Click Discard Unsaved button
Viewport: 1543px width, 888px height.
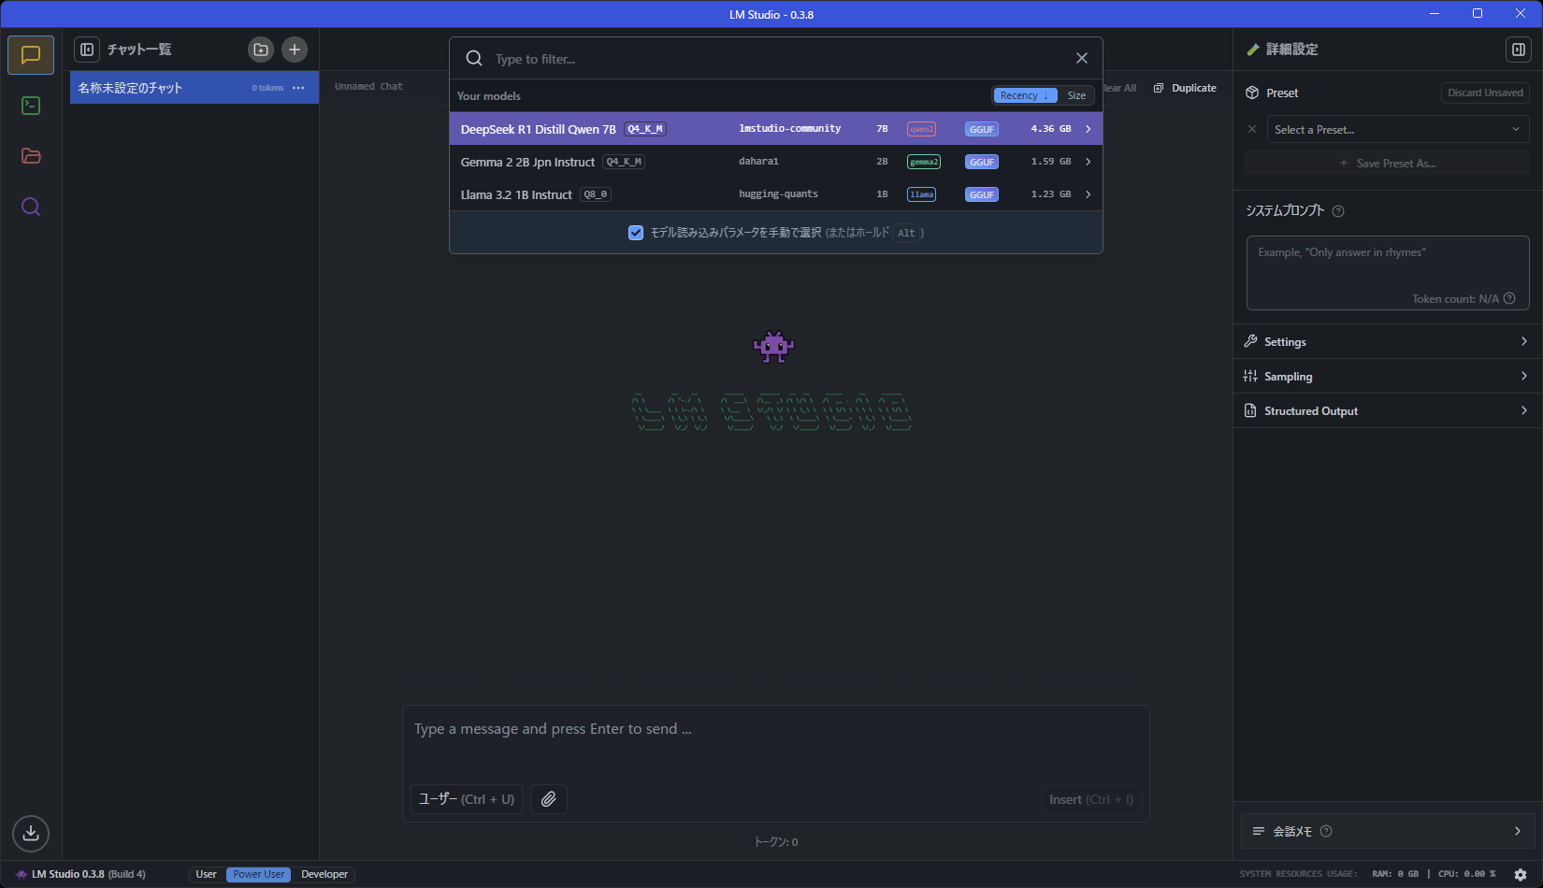click(1485, 93)
